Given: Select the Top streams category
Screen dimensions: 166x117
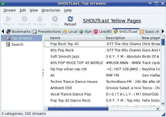Looking at the screenshot, I should [22, 38].
